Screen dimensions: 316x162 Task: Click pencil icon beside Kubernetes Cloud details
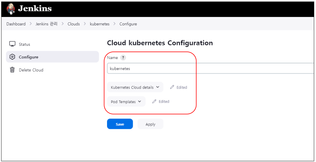click(x=172, y=87)
